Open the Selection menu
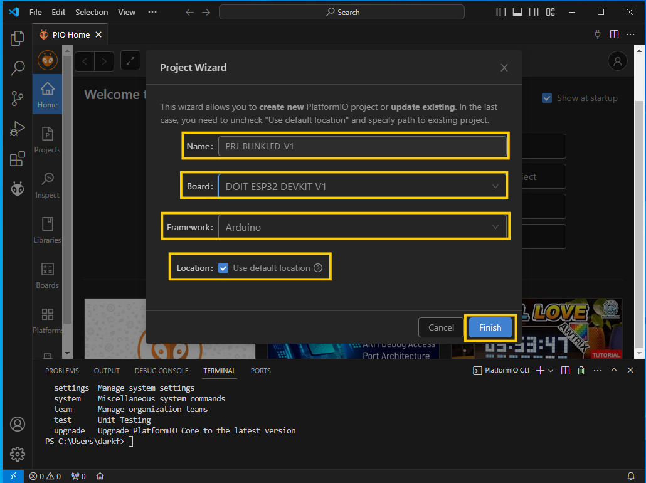 (92, 12)
